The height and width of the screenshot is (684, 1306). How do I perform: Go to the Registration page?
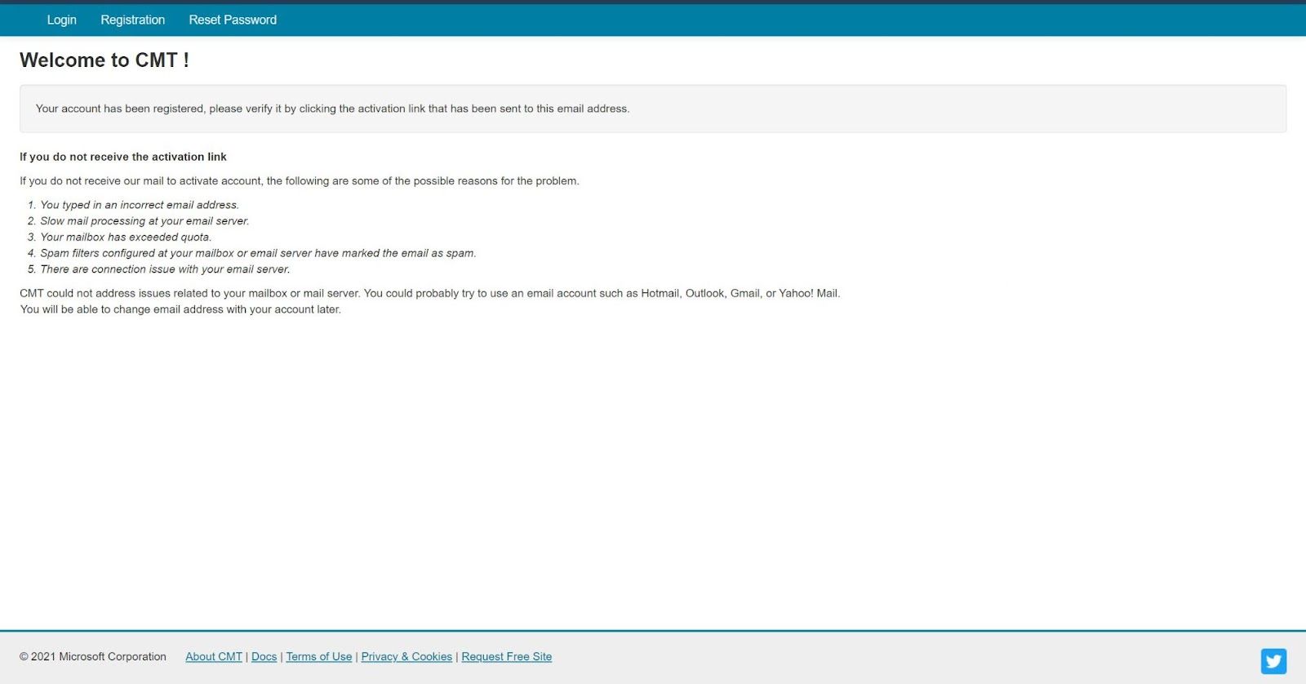click(x=132, y=20)
